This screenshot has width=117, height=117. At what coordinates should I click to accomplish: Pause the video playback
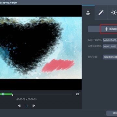point(27,106)
